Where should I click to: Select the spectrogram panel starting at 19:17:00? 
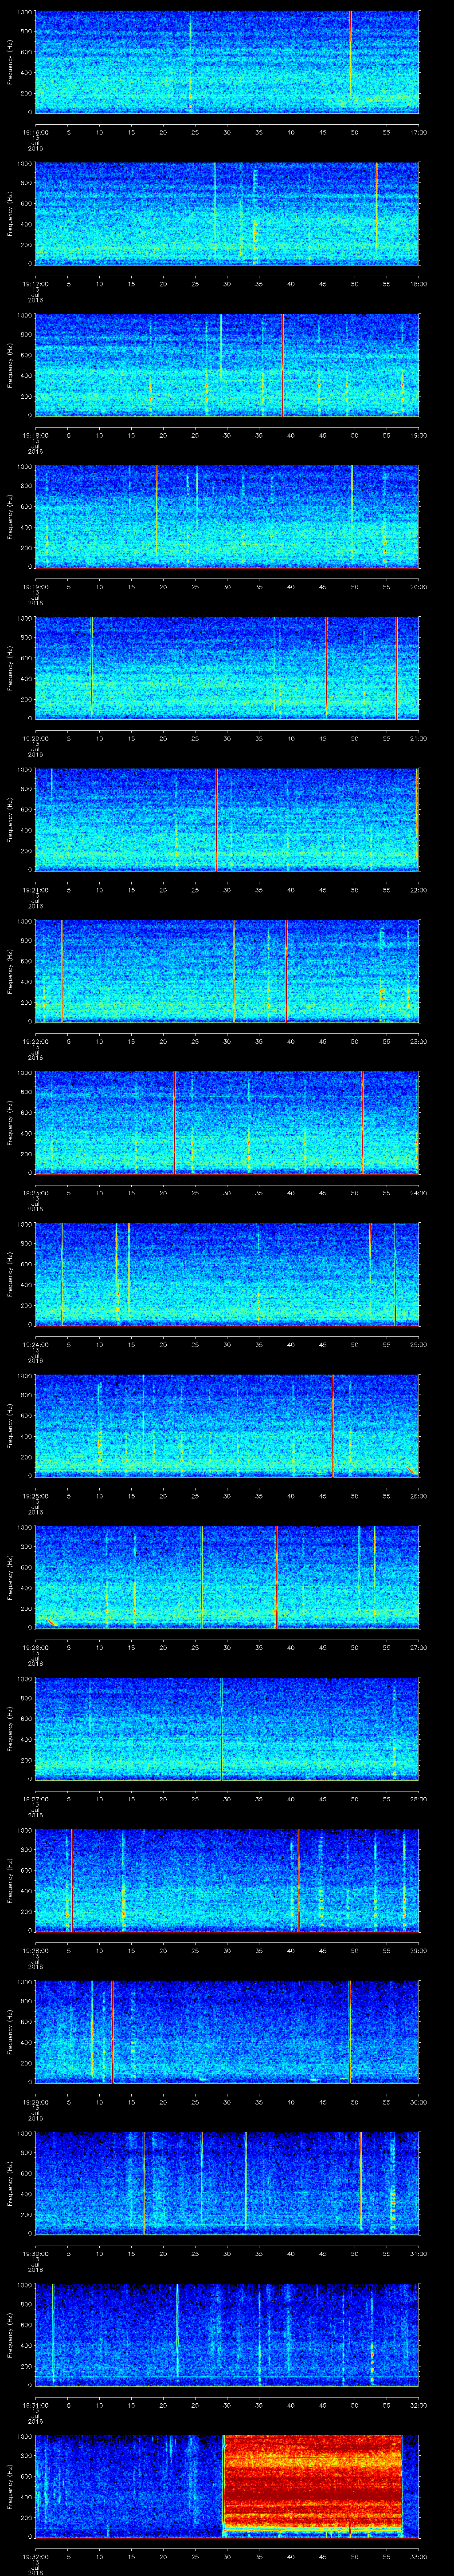tap(227, 214)
